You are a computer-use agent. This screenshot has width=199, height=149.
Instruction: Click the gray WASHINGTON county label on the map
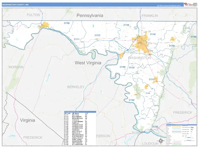140,58
